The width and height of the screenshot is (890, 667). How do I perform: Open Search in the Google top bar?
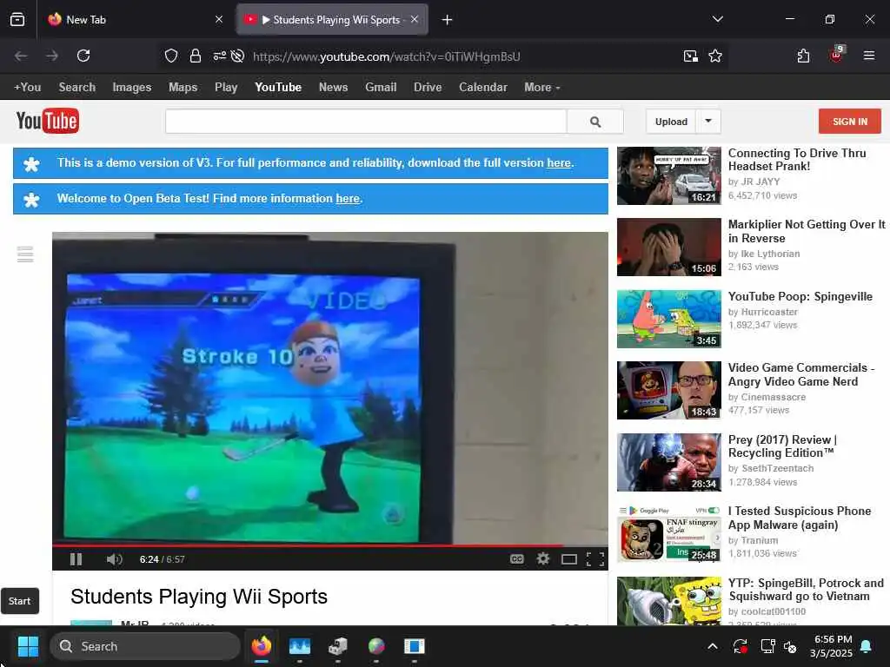[x=77, y=88]
